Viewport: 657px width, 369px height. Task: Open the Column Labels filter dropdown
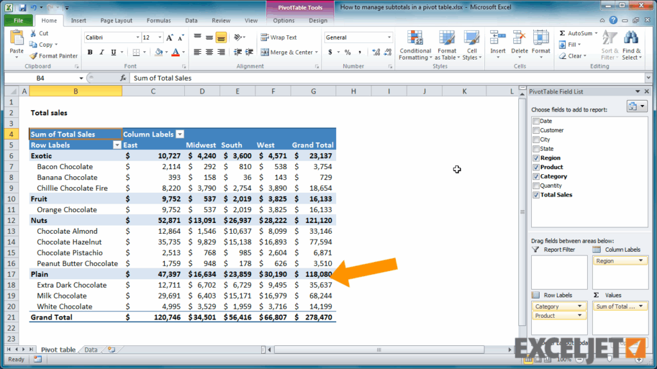tap(180, 135)
